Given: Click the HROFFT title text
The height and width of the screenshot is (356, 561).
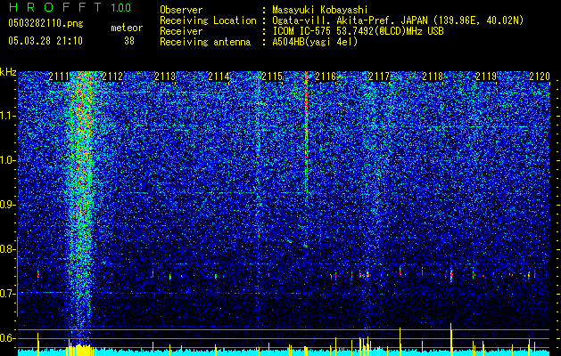Looking at the screenshot, I should pos(55,7).
